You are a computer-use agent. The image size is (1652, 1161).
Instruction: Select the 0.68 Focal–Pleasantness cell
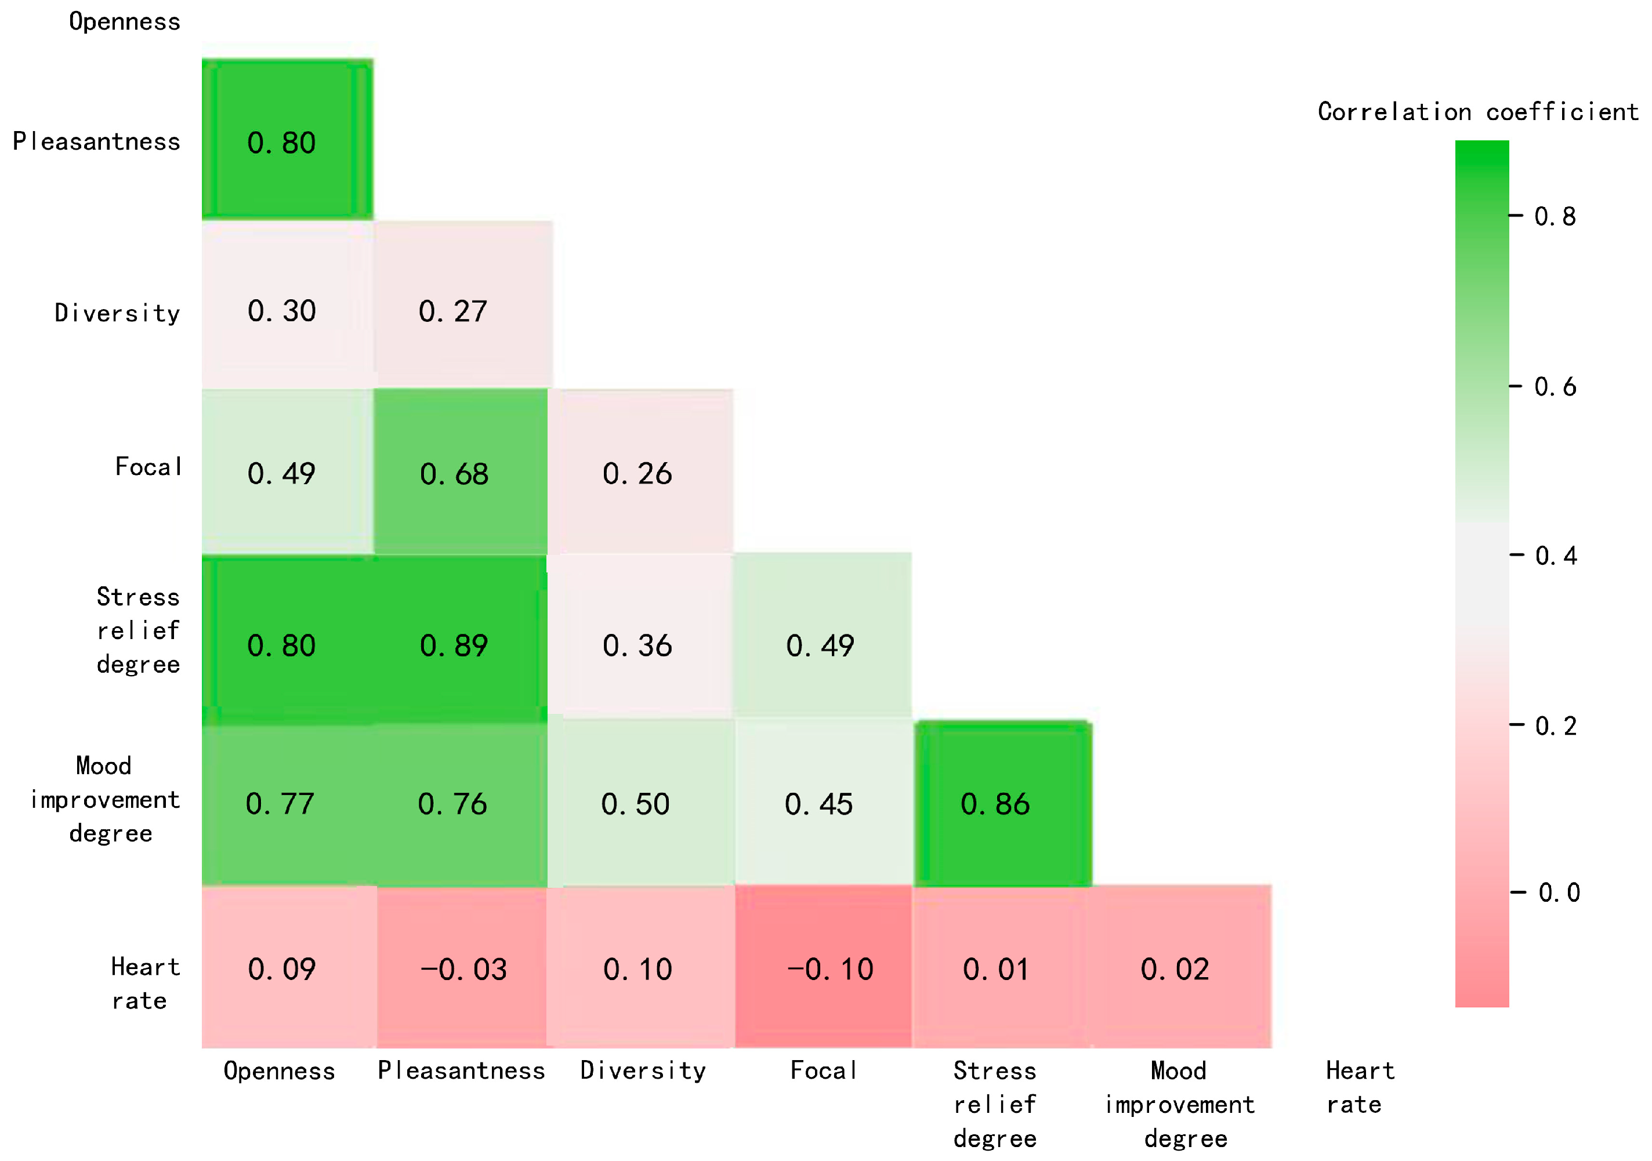pos(461,472)
